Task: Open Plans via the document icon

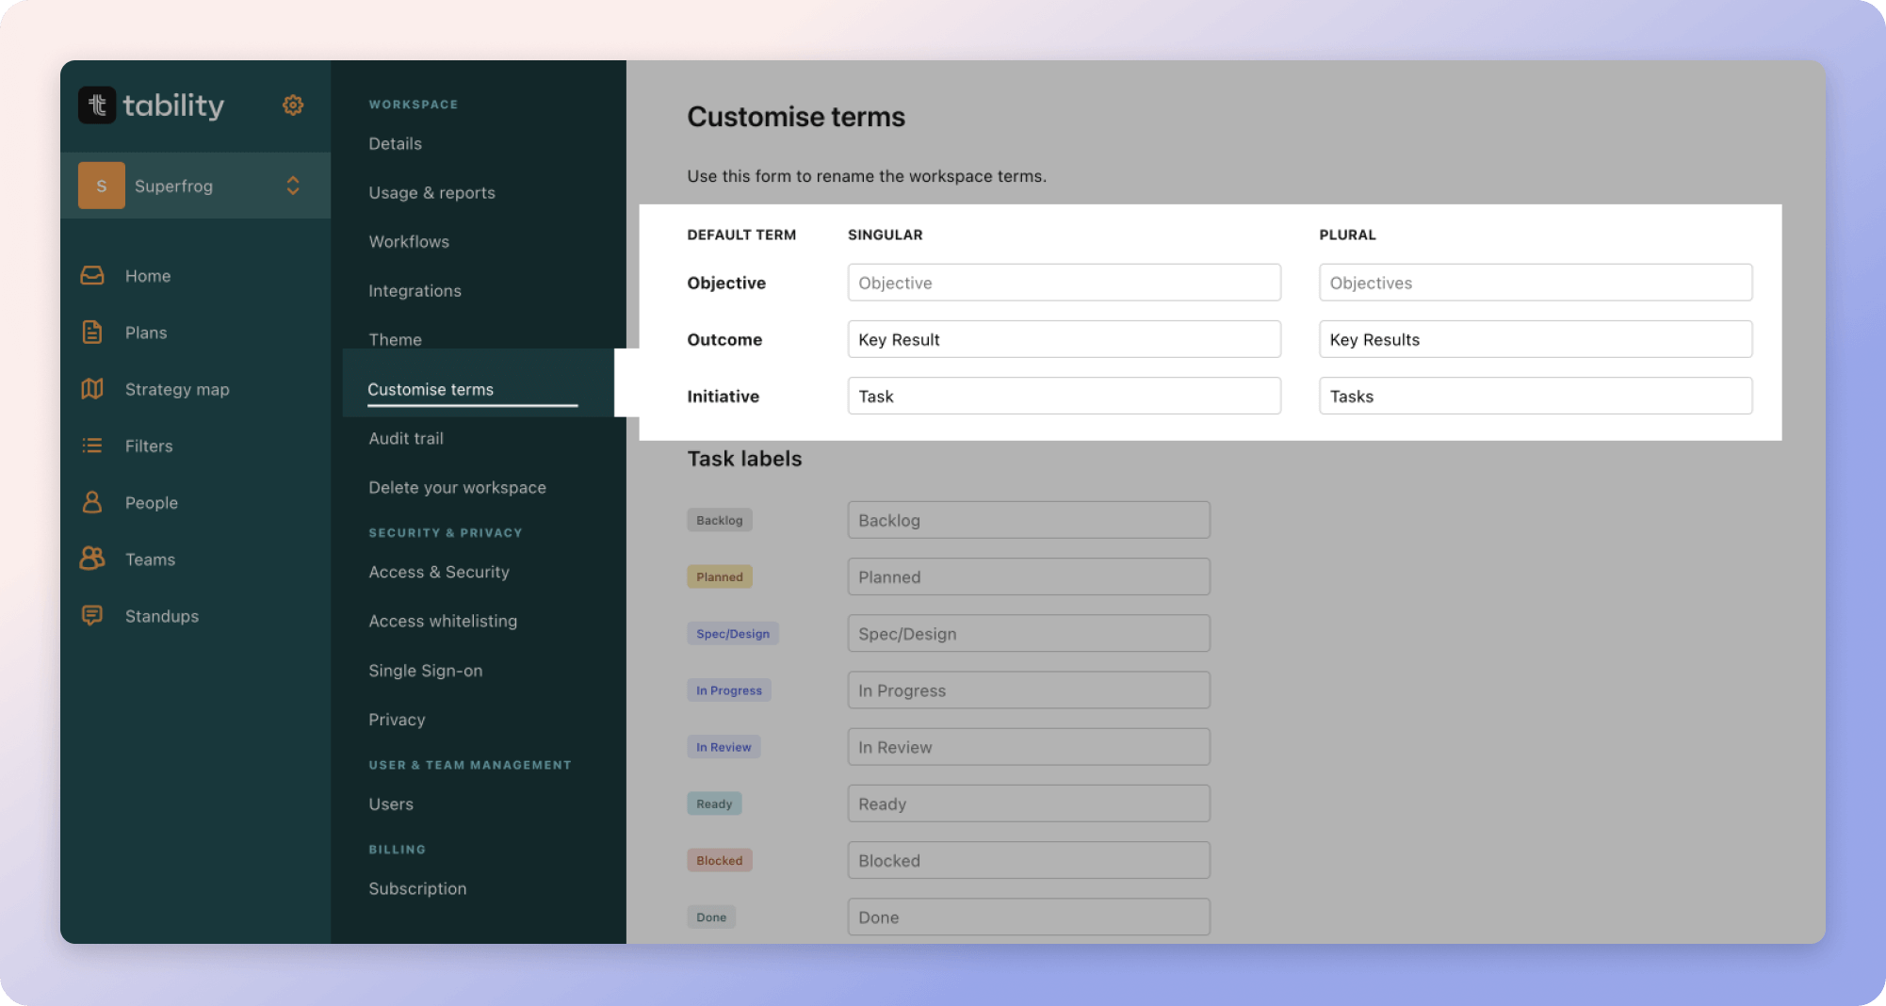Action: pos(92,333)
